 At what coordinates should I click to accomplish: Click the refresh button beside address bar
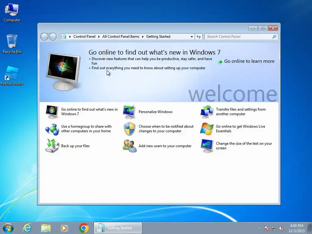pos(199,37)
